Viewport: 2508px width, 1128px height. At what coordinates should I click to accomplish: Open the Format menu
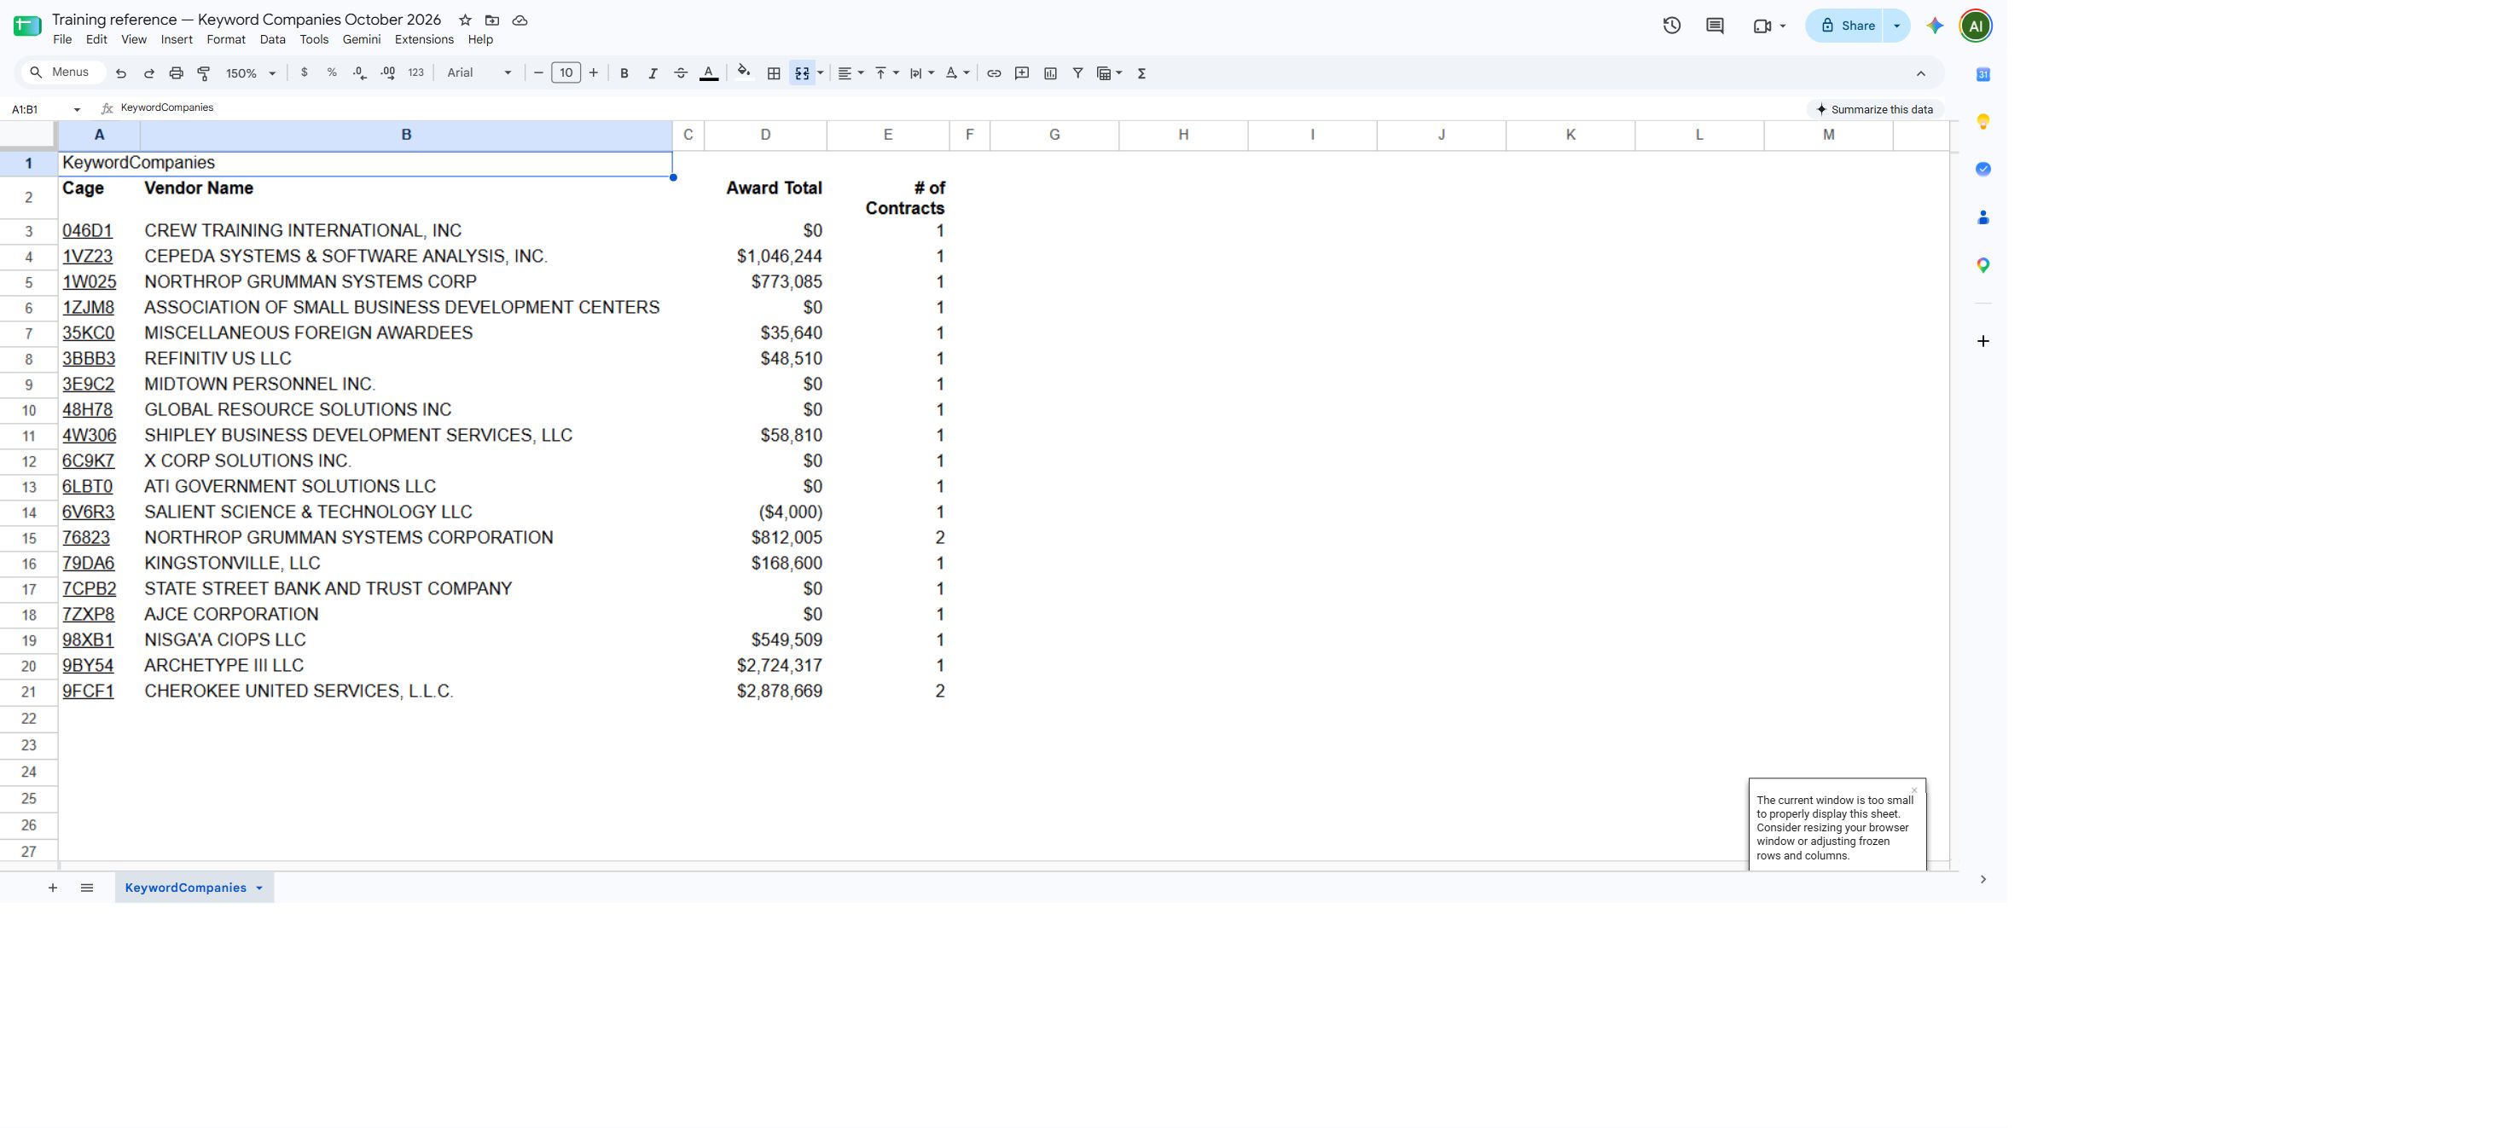(226, 40)
